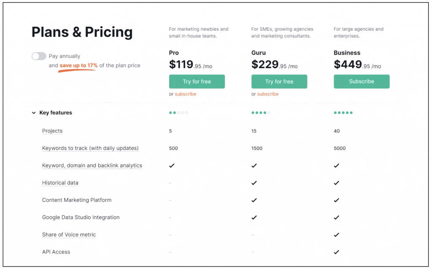Open the subscribe link under Pro
This screenshot has height=269, width=432.
coord(185,94)
